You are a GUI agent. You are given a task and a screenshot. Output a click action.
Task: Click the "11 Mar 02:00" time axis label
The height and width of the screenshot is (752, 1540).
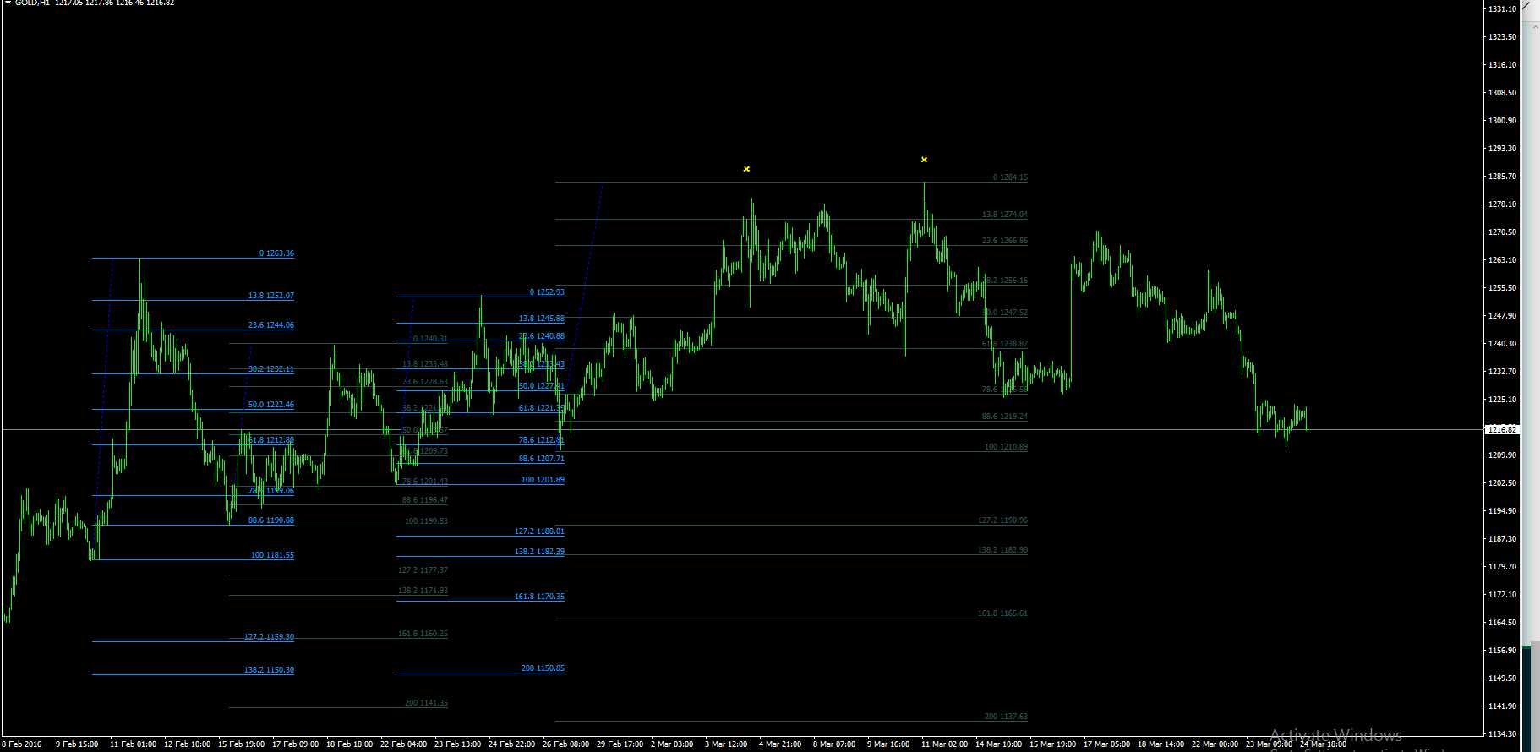[945, 744]
